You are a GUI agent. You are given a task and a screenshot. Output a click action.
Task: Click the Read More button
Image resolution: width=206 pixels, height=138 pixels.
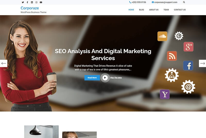pyautogui.click(x=92, y=78)
